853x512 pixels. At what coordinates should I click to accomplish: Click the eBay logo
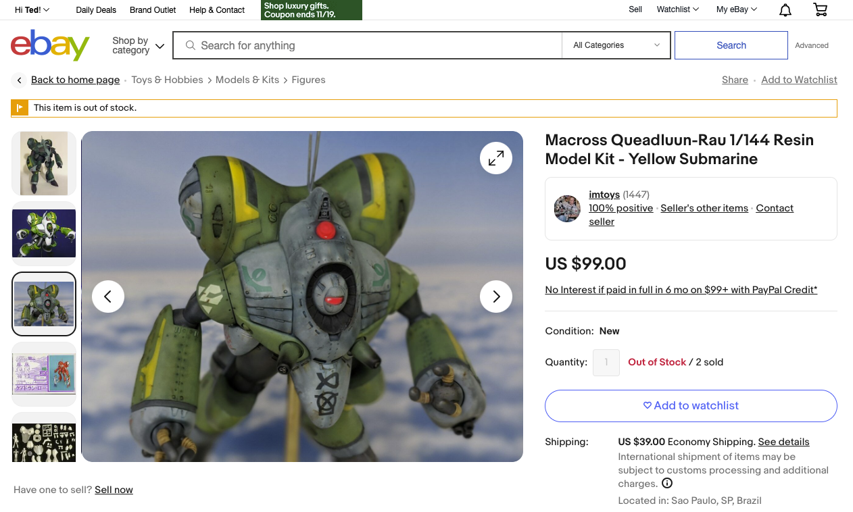pos(50,45)
